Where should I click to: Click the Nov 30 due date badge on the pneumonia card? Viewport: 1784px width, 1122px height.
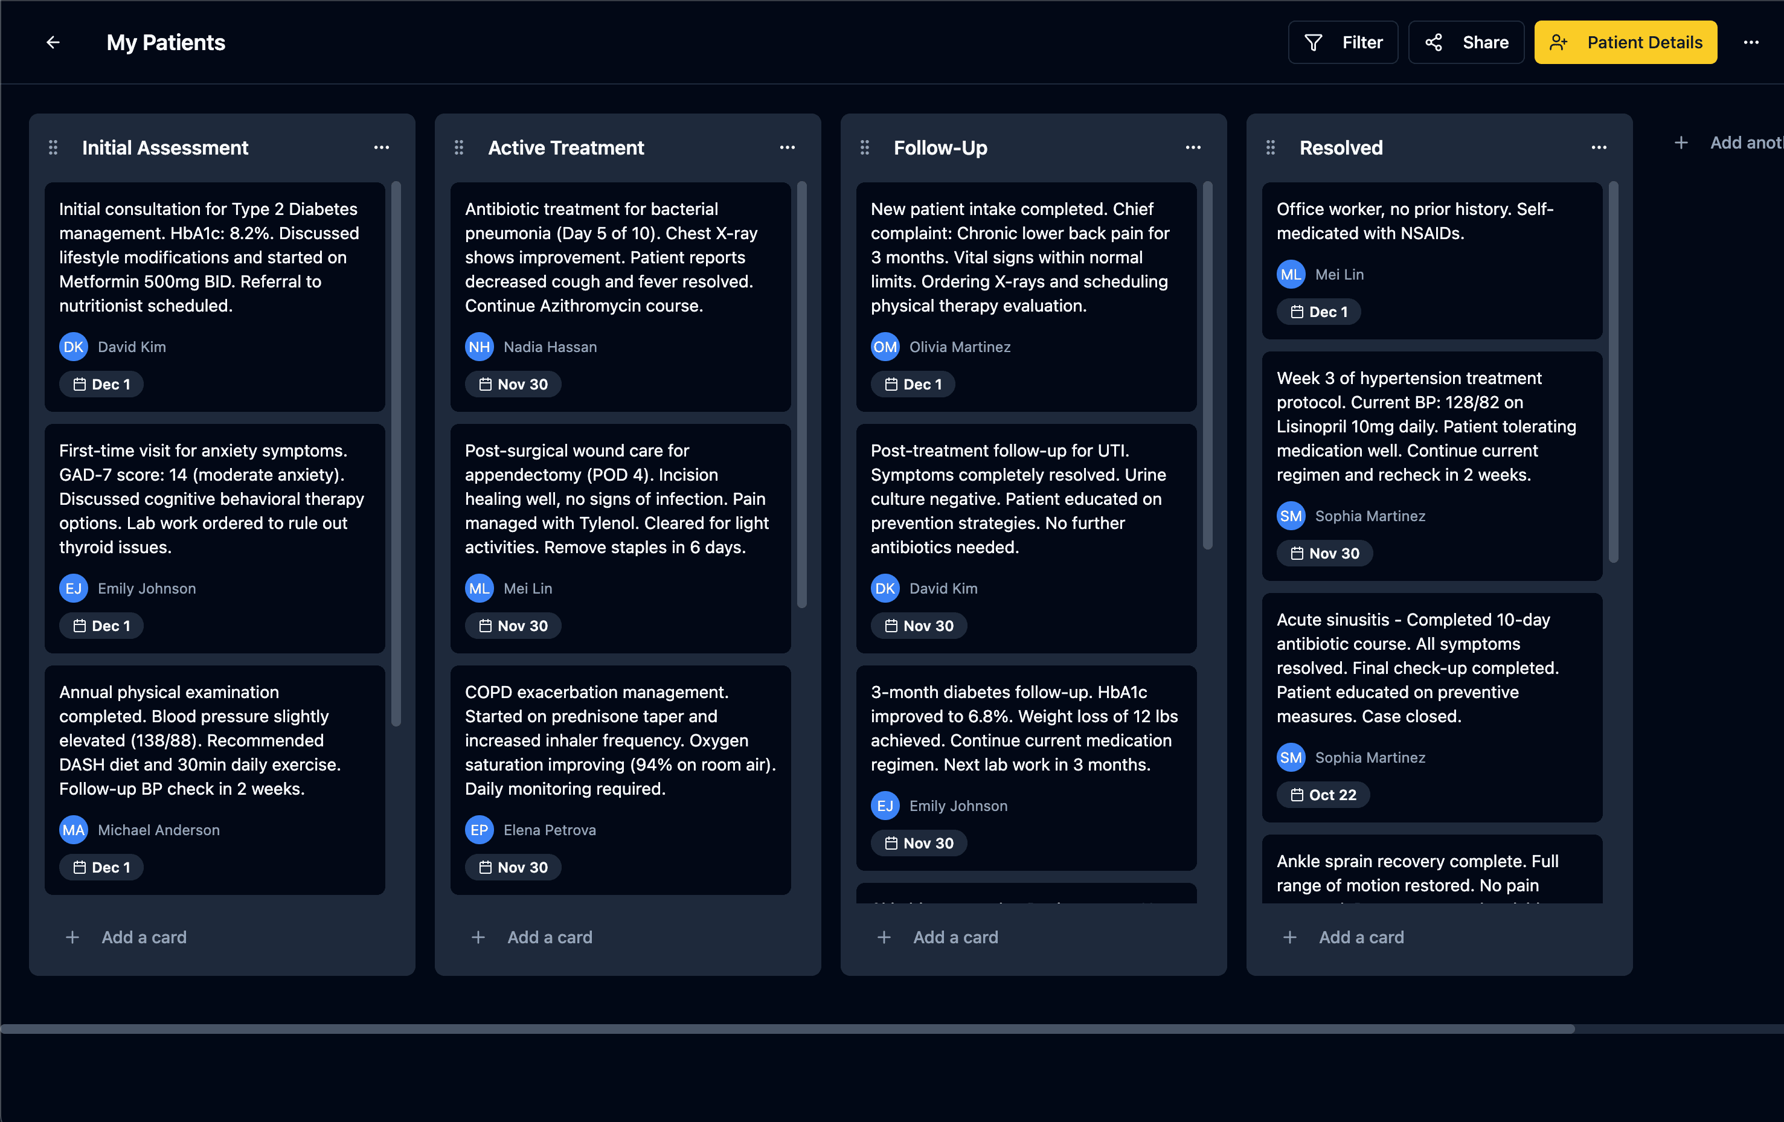point(513,383)
